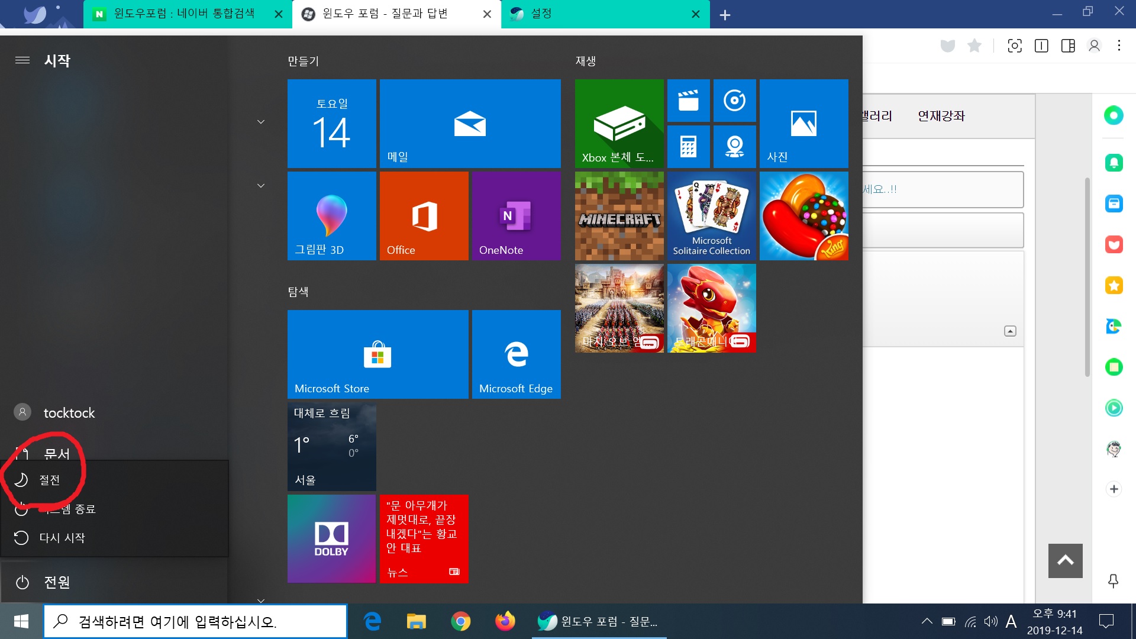
Task: Choose Shut down (종료) in power menu
Action: tap(115, 509)
